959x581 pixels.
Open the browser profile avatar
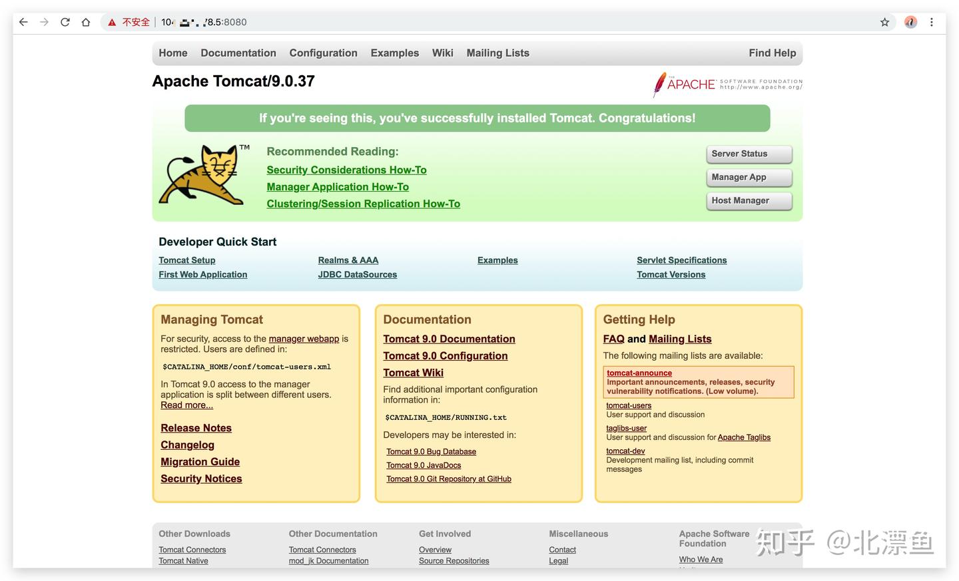click(910, 22)
